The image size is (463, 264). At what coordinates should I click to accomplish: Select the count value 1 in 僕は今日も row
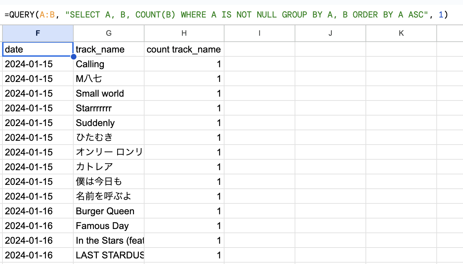click(184, 182)
